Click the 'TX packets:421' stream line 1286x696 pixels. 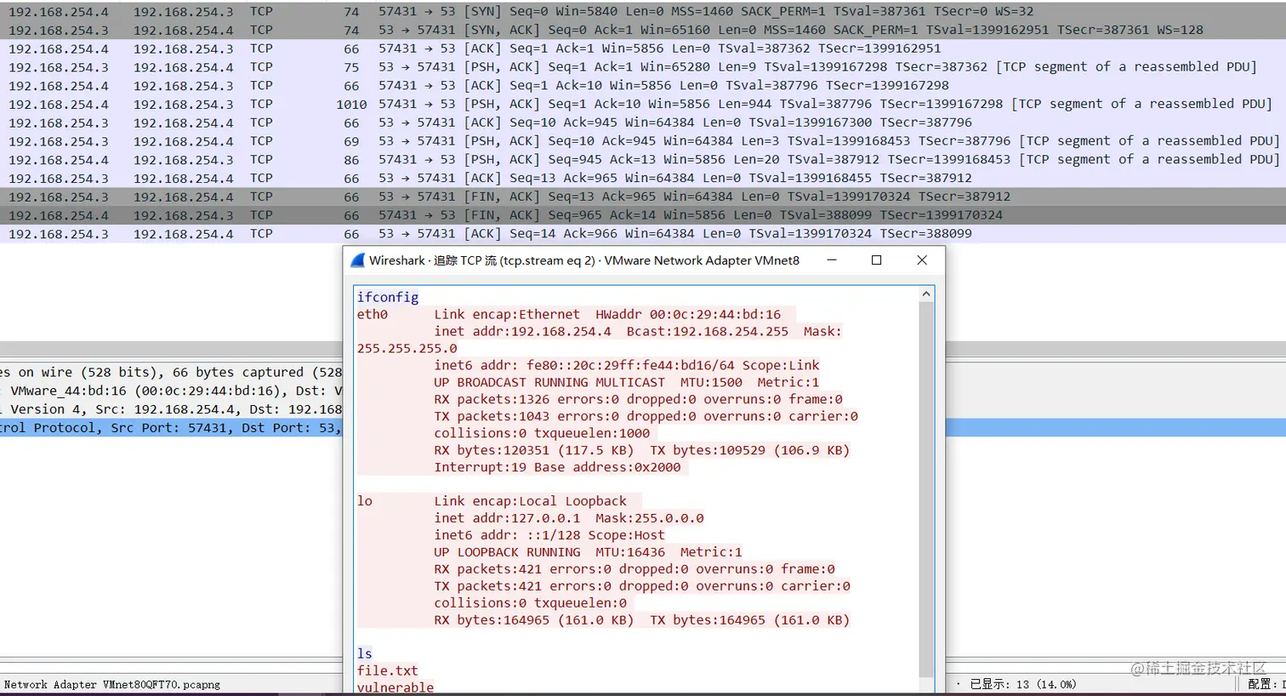coord(642,586)
